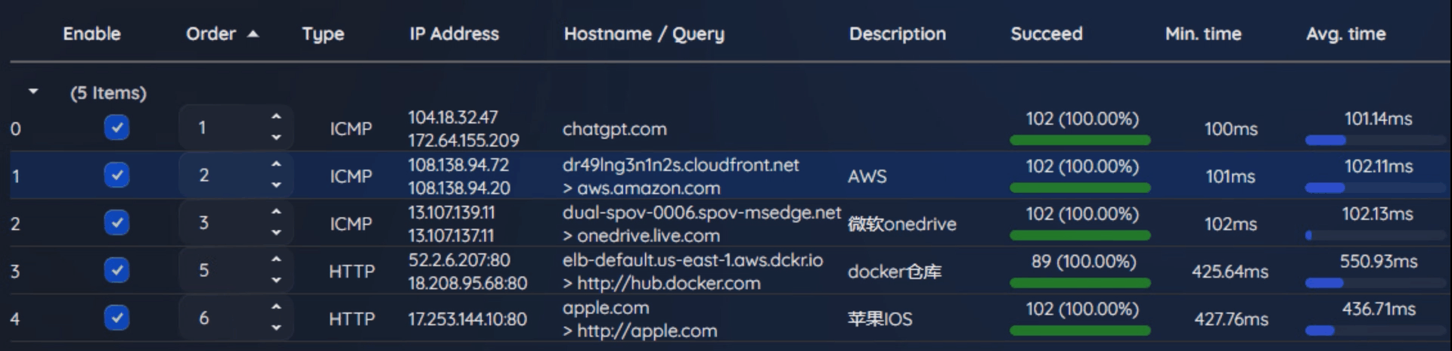Toggle the apple.com row Enable checkbox
The width and height of the screenshot is (1452, 351).
pyautogui.click(x=116, y=318)
